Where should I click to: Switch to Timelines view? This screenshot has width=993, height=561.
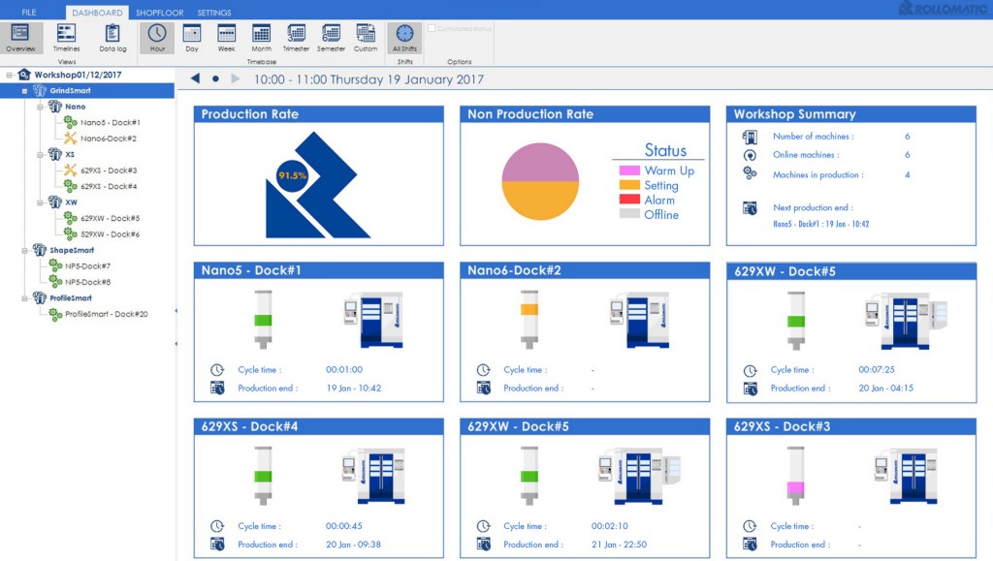(x=67, y=38)
